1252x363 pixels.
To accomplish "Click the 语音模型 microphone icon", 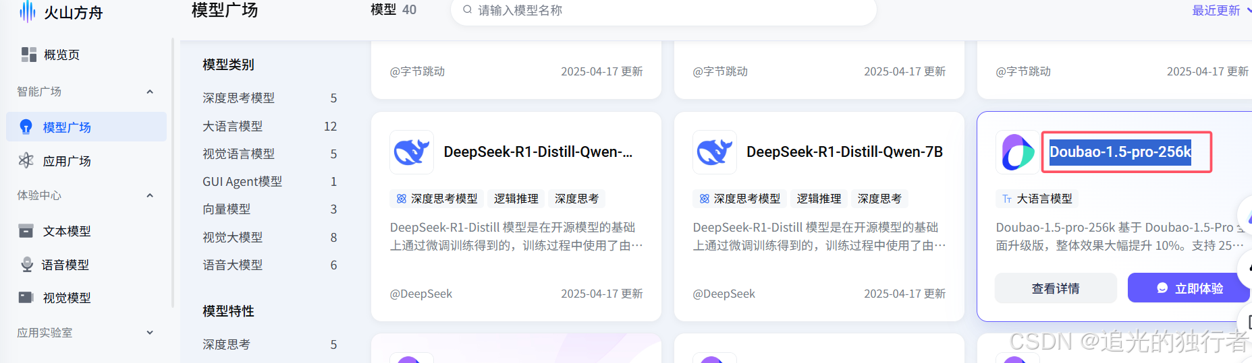I will pos(27,264).
